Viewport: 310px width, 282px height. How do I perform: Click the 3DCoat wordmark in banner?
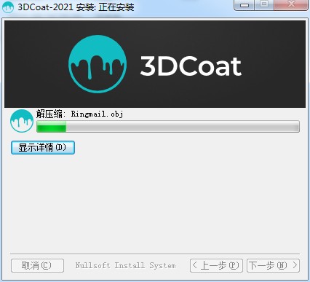coord(191,66)
